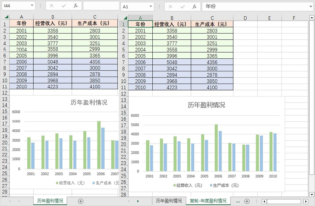Select column B header in left window
315x206 pixels.
[53, 17]
